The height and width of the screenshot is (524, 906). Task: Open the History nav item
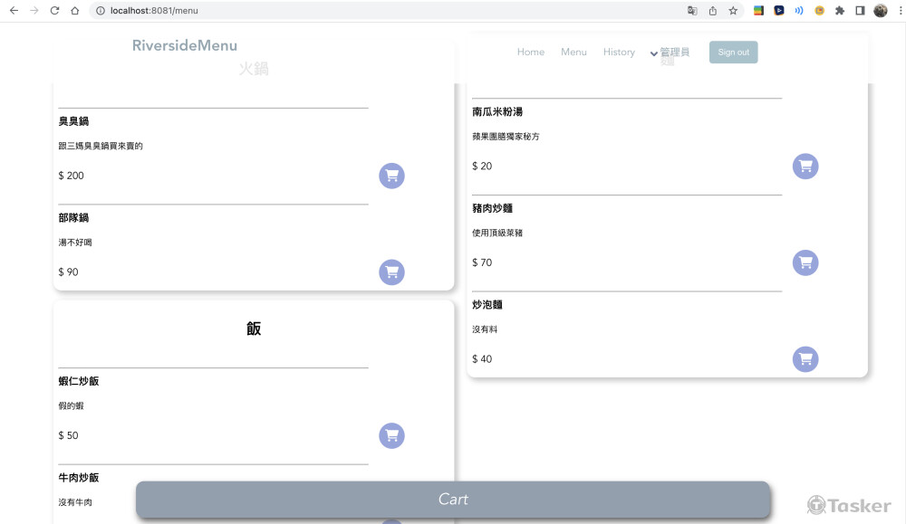pos(619,52)
